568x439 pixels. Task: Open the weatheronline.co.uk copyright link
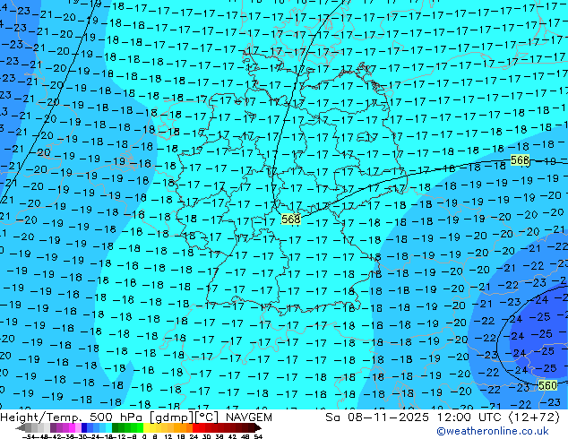click(x=492, y=431)
